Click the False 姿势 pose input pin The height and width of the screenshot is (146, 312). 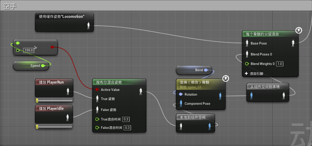pyautogui.click(x=97, y=109)
